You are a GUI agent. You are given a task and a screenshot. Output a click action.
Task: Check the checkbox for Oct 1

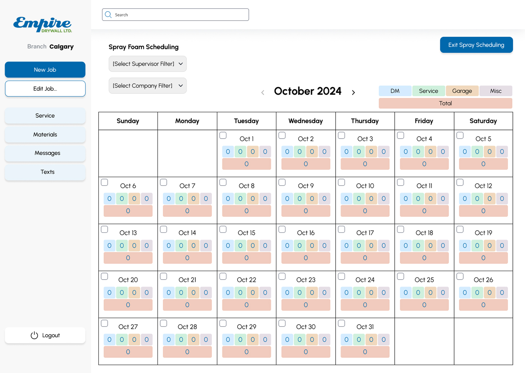[x=223, y=135]
